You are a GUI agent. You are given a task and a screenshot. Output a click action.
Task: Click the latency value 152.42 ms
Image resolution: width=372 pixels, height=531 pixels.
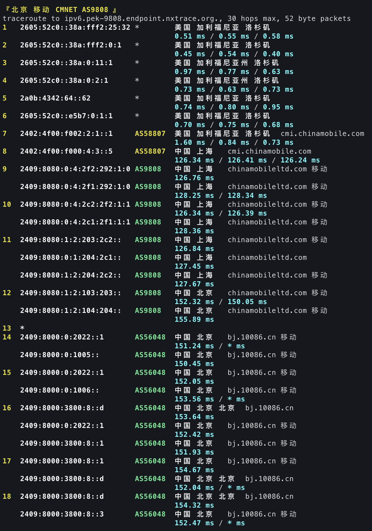194,435
